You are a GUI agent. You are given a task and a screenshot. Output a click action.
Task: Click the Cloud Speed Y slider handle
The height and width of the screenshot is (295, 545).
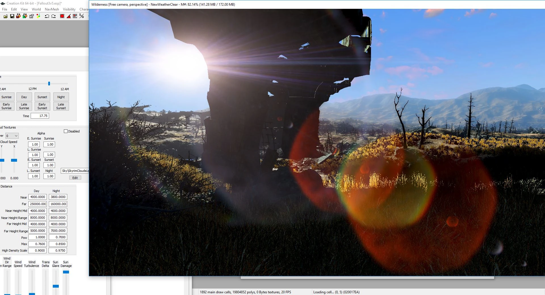coord(2,160)
